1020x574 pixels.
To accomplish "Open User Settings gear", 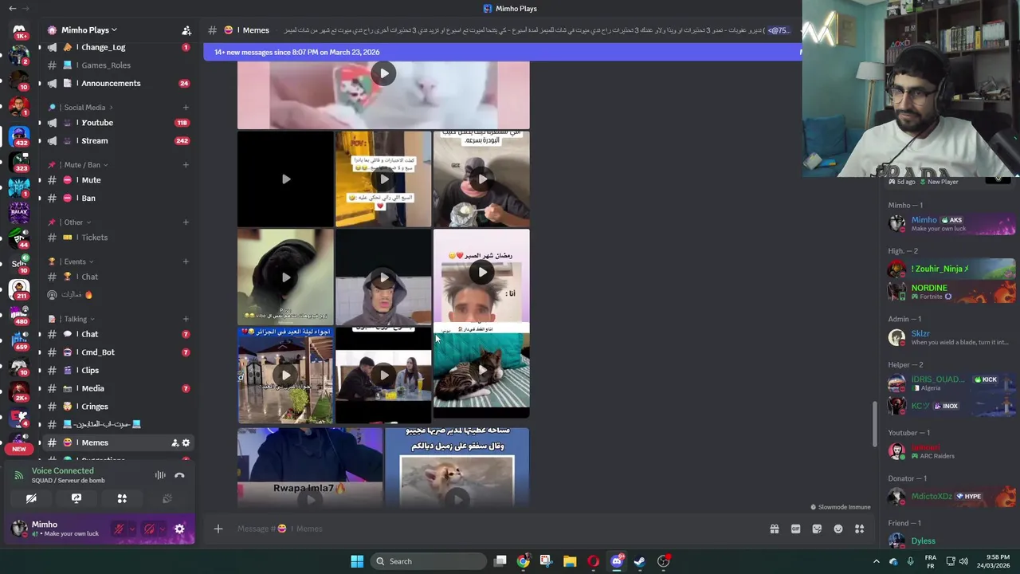I will coord(179,529).
